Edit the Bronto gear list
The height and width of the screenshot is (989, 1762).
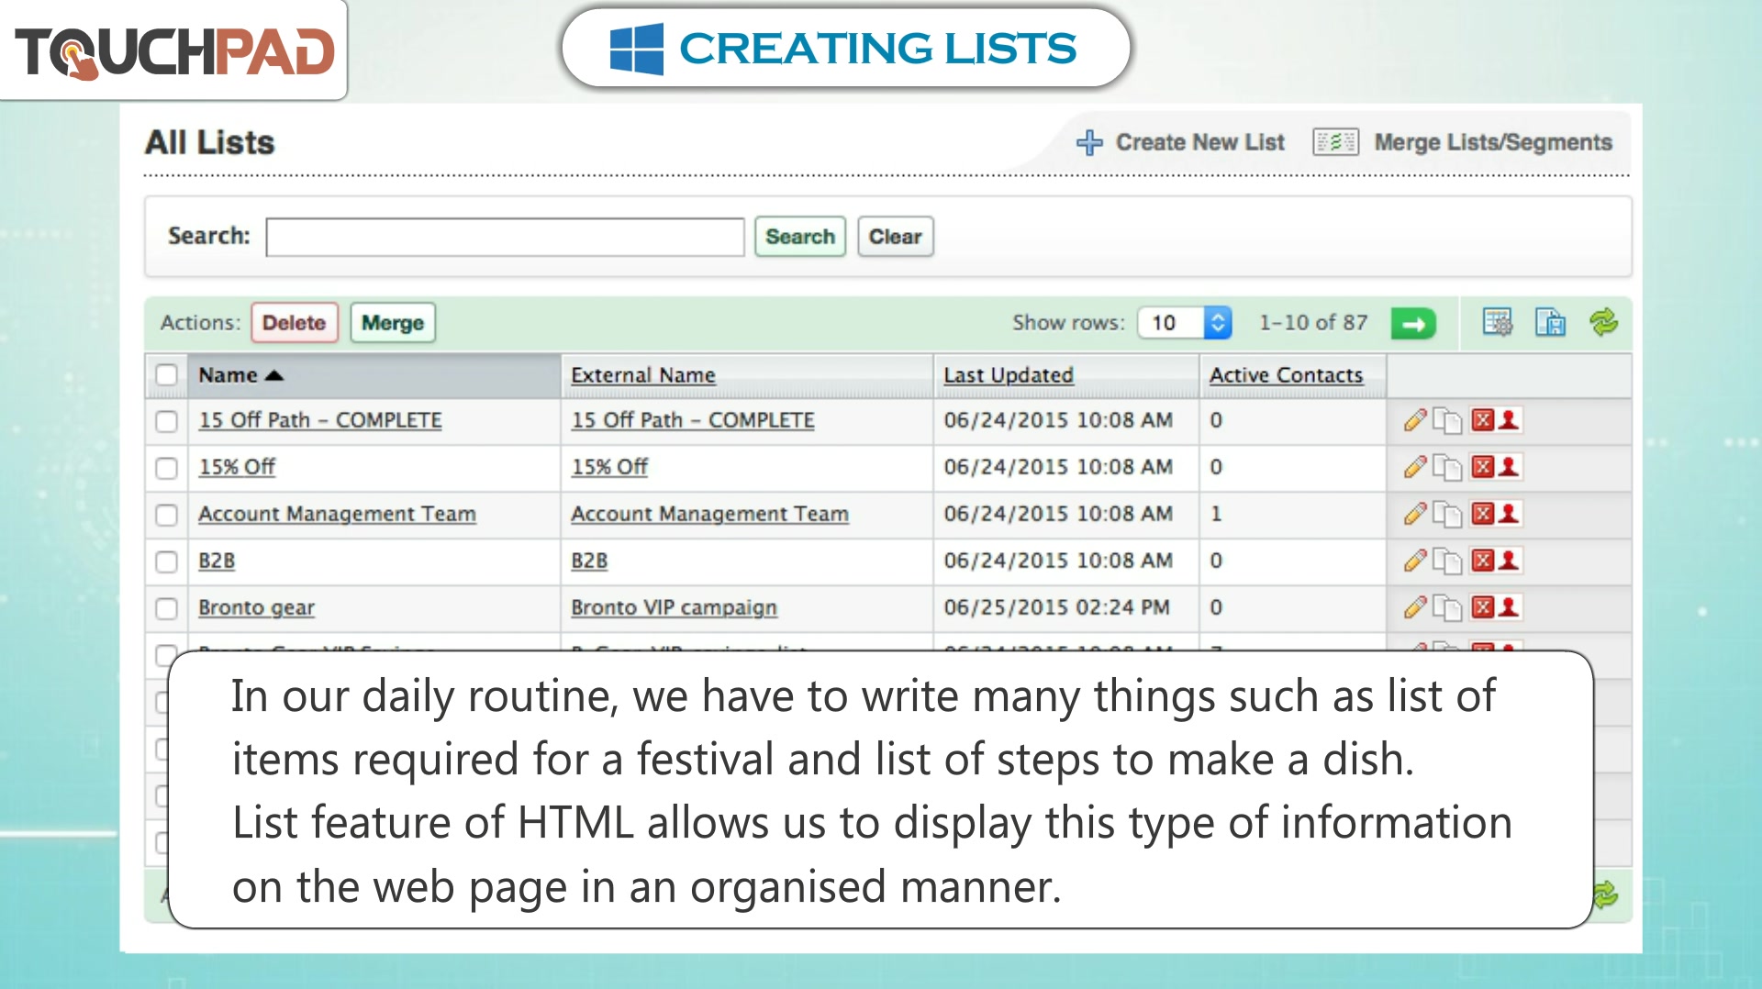(1415, 607)
